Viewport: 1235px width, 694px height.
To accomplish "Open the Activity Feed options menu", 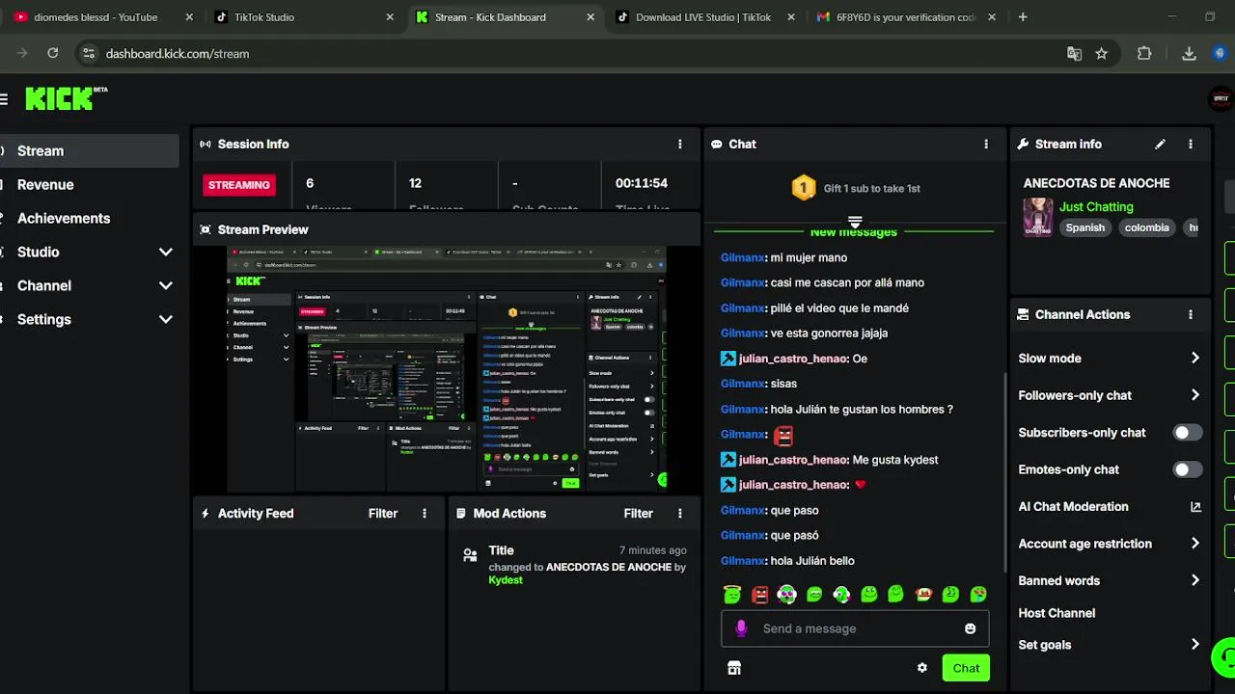I will (425, 514).
